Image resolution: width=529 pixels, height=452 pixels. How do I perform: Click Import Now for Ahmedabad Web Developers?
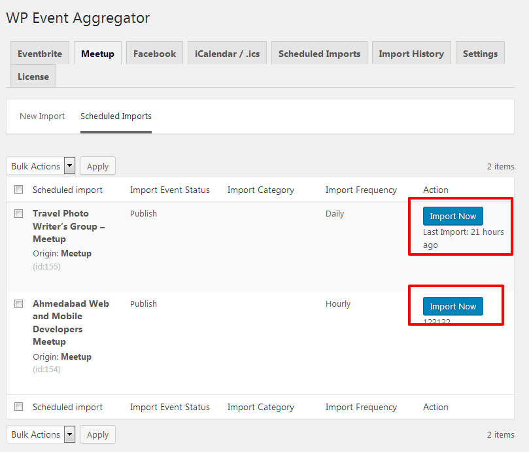tap(452, 306)
